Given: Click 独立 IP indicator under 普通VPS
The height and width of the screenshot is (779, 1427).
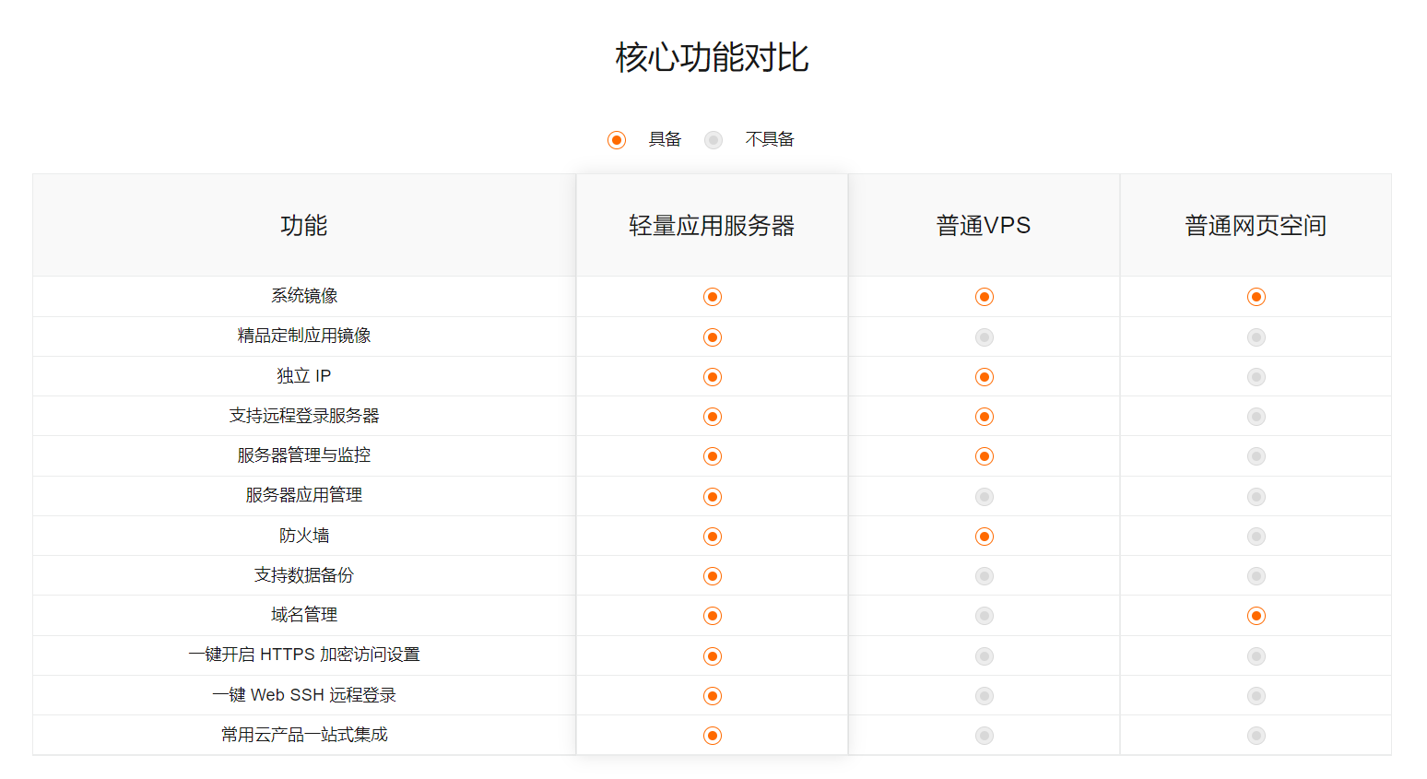Looking at the screenshot, I should coord(985,377).
